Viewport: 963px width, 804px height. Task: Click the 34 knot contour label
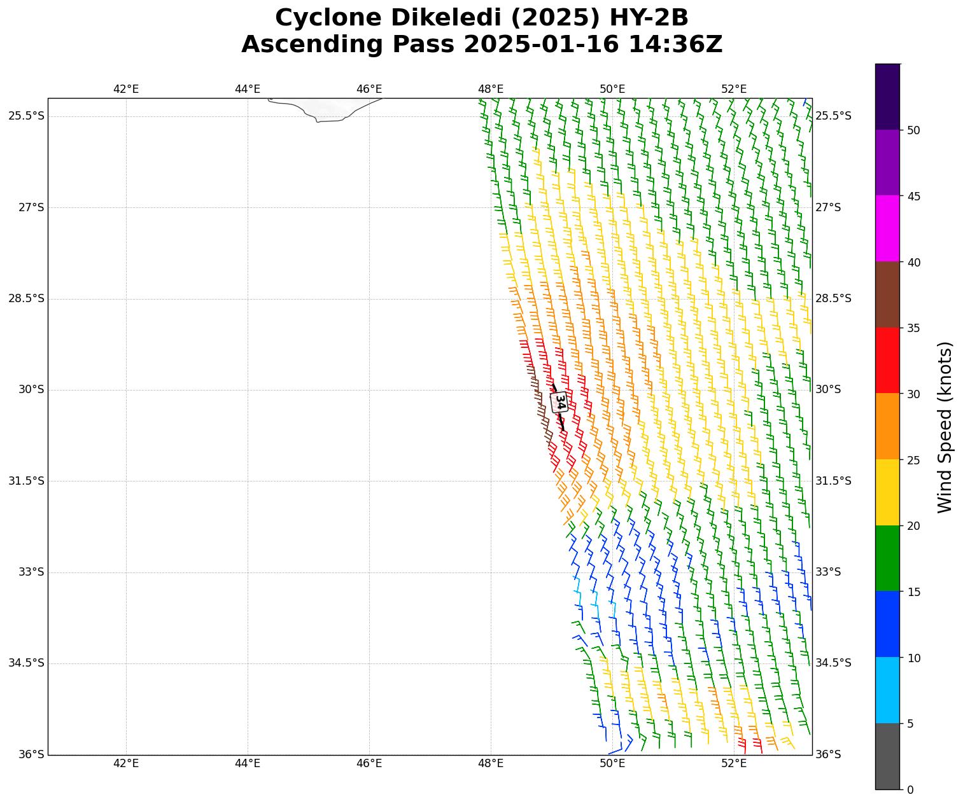point(559,403)
